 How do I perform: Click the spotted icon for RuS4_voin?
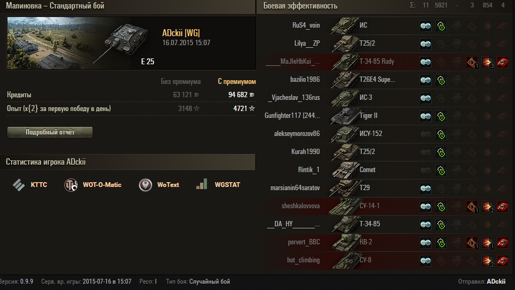tap(426, 25)
